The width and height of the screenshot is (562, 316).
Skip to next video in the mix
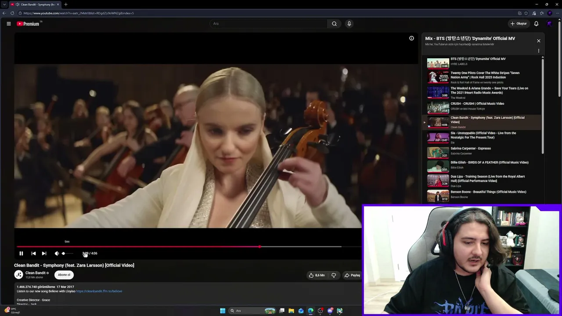point(44,253)
